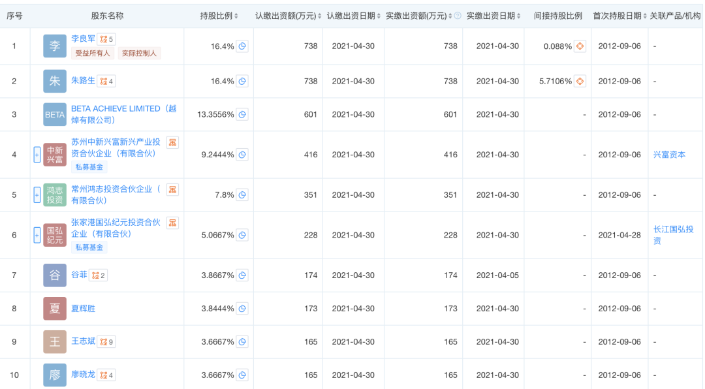This screenshot has width=705, height=389.
Task: Open shareholding history icon for 9.2444% row
Action: [242, 155]
